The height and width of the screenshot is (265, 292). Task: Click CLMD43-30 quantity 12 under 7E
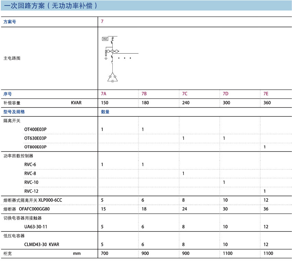click(x=266, y=244)
